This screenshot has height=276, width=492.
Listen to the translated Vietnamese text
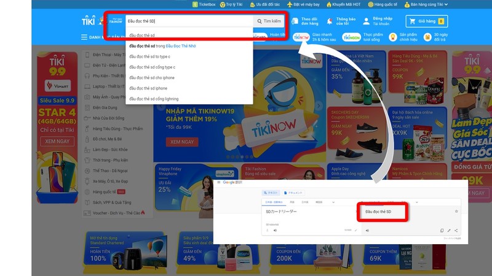pos(367,231)
